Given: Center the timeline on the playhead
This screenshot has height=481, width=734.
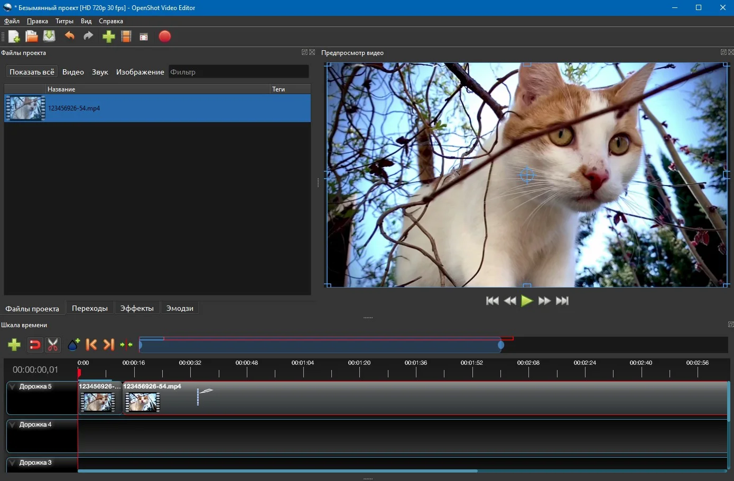Looking at the screenshot, I should click(x=126, y=345).
